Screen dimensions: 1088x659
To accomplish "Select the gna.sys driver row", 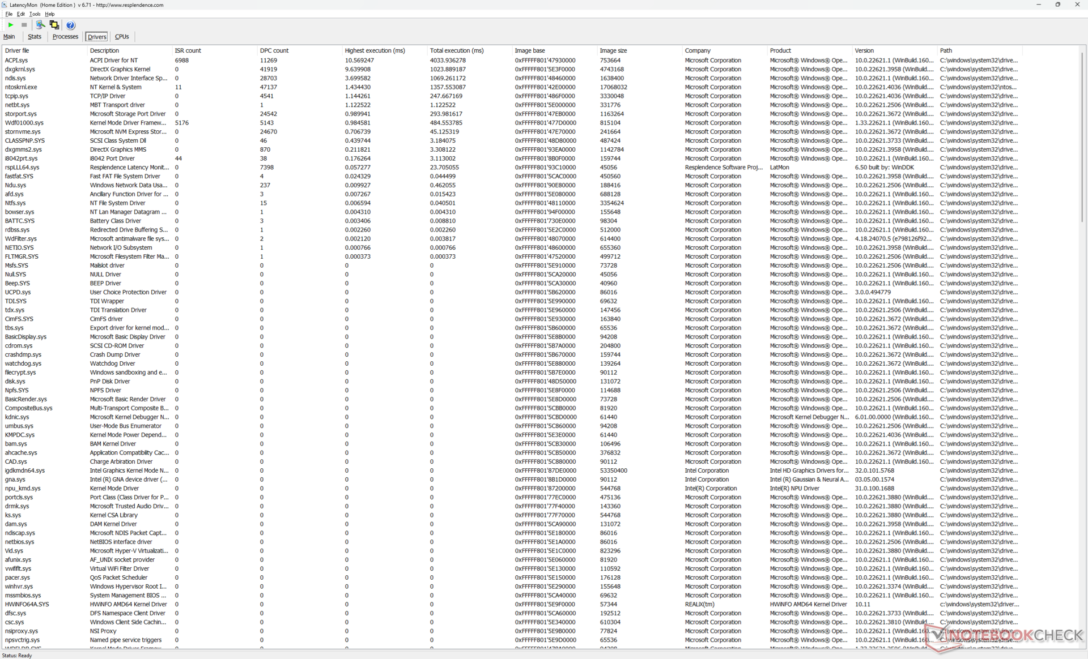I will (x=512, y=480).
